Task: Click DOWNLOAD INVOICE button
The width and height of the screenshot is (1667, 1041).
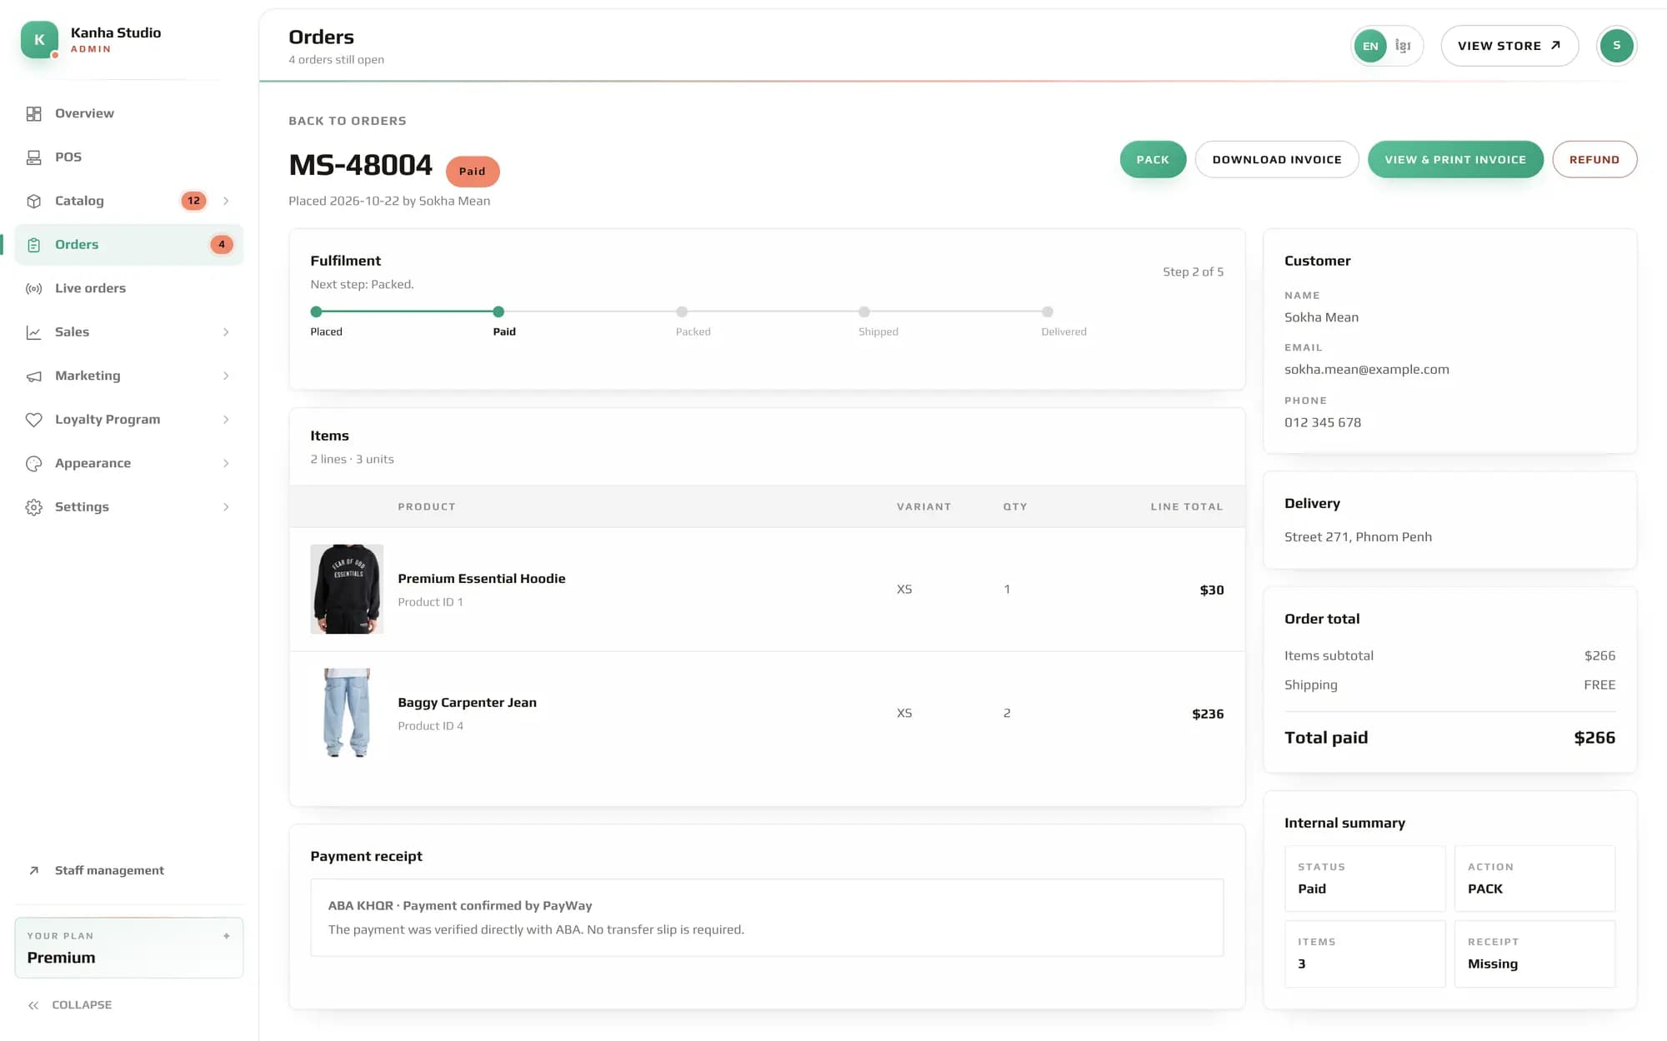Action: point(1277,159)
